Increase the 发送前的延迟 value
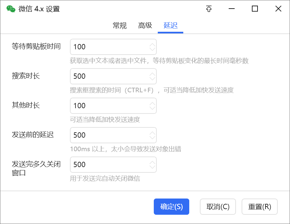 pyautogui.click(x=152, y=133)
